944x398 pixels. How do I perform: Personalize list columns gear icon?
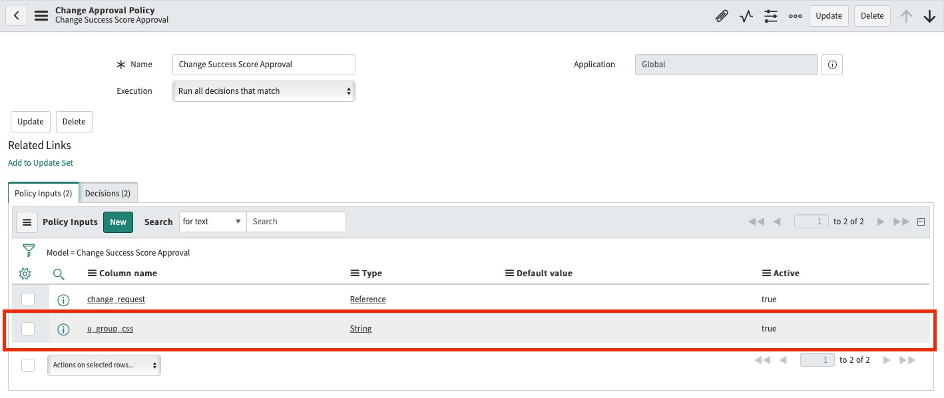[25, 274]
